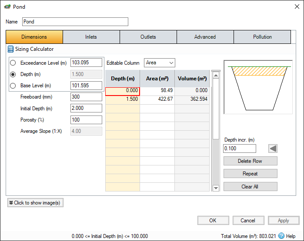Screen dimensions: 304x241
Task: Click the Porosity input field
Action: click(x=86, y=120)
